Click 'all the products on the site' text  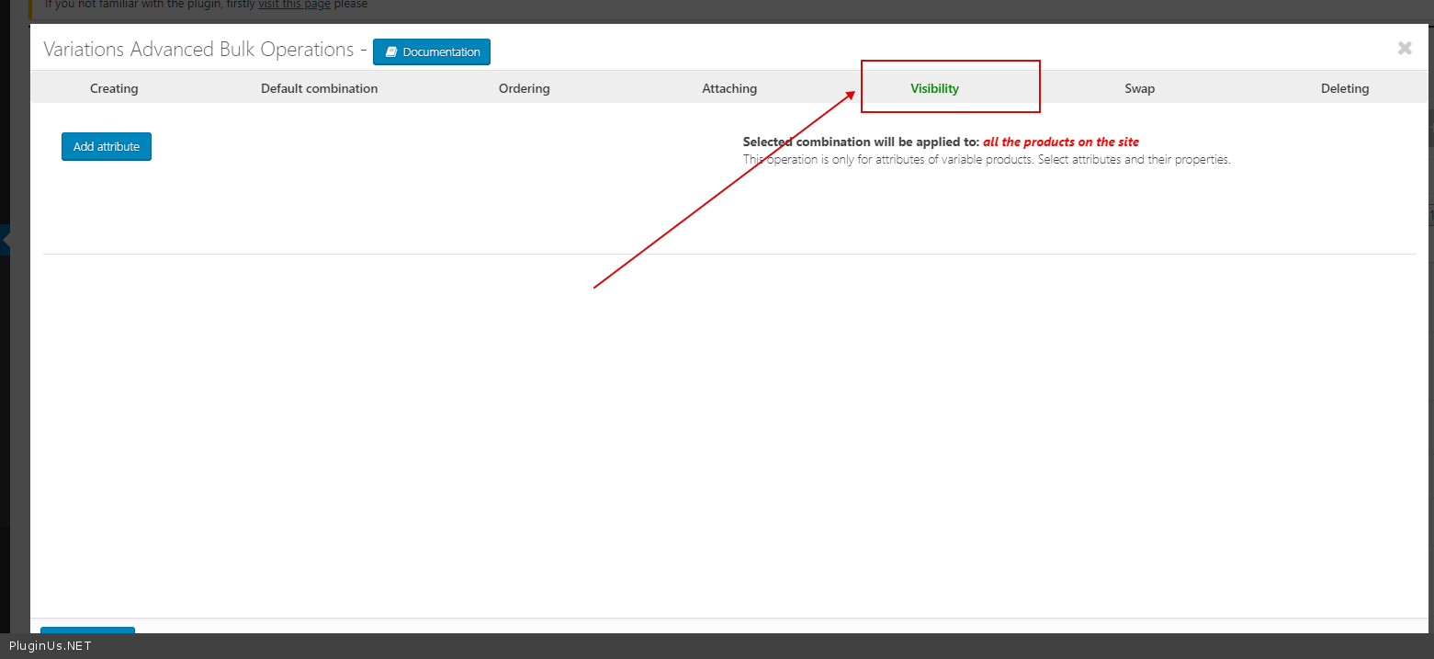coord(1061,142)
